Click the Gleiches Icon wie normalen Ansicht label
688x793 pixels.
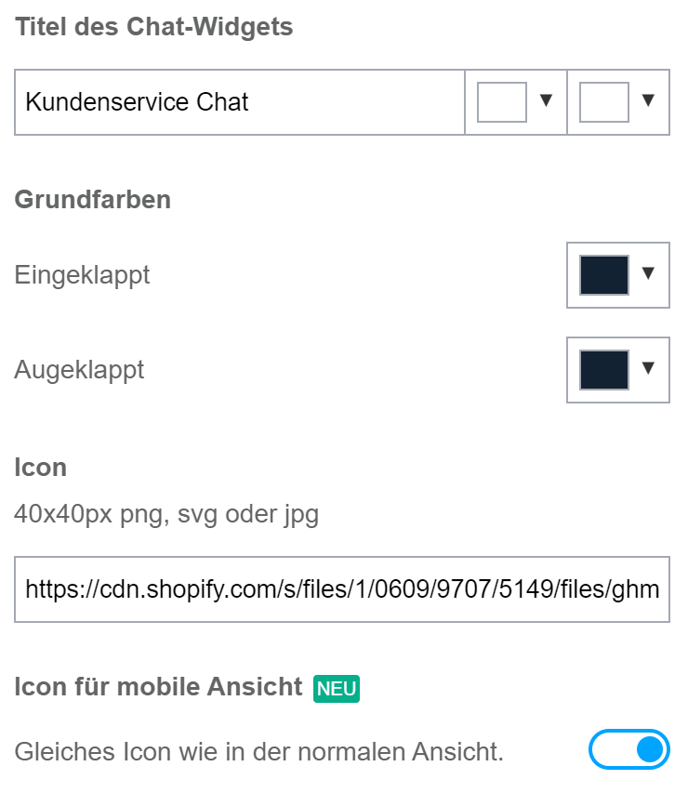[x=259, y=751]
